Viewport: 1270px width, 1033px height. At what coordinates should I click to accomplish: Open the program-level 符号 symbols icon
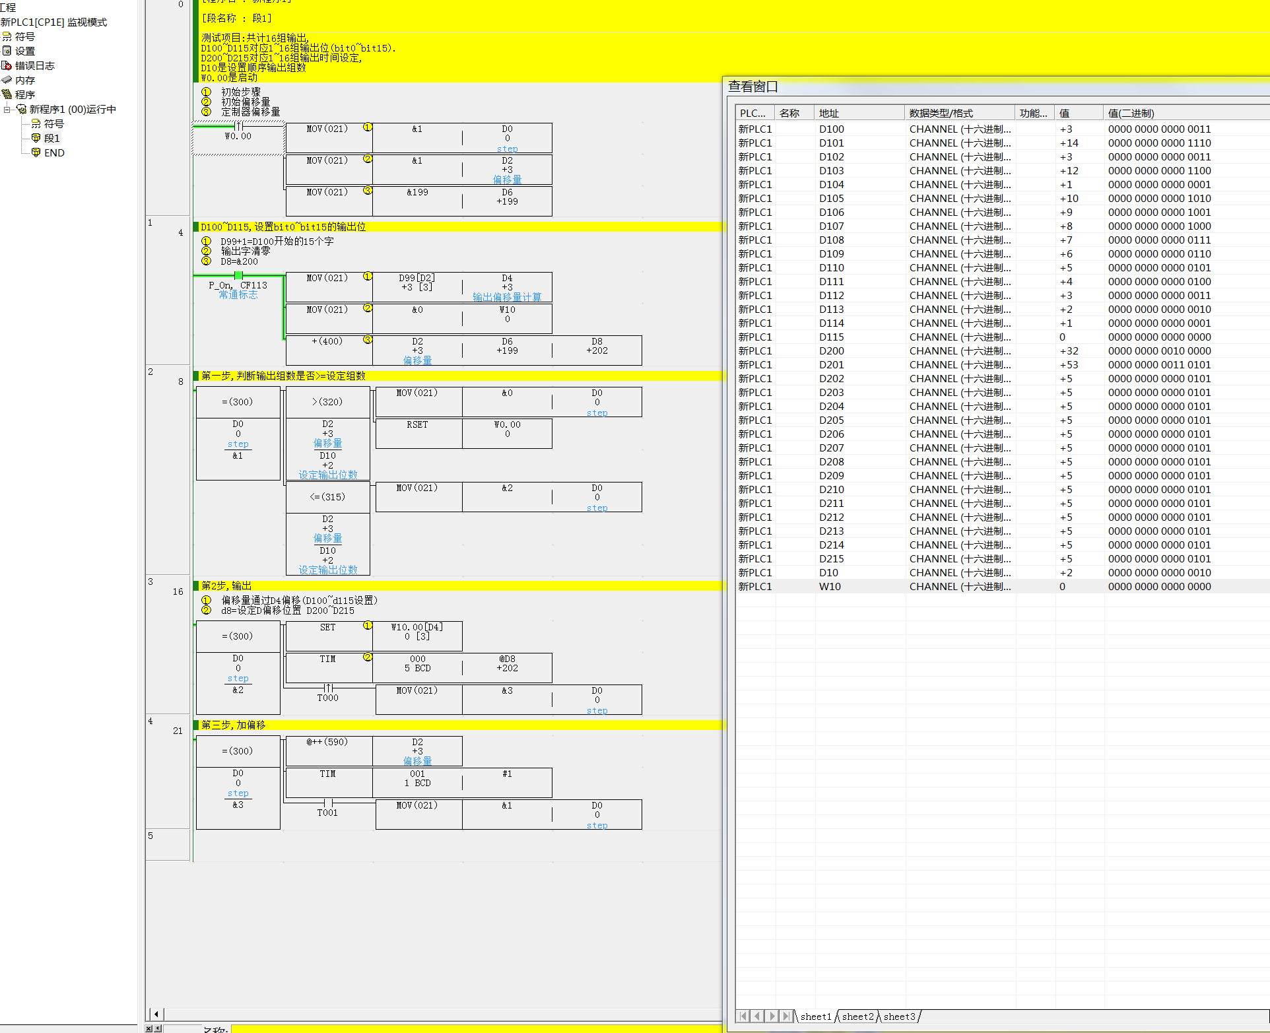tap(36, 123)
